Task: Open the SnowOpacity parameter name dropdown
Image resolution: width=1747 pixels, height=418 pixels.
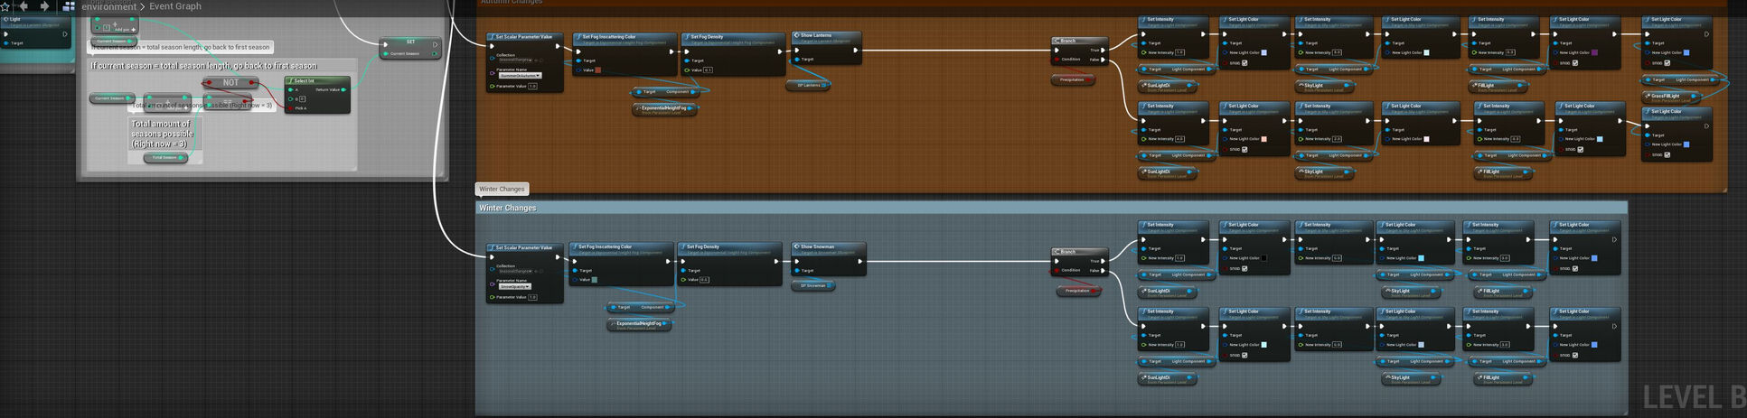Action: coord(515,286)
